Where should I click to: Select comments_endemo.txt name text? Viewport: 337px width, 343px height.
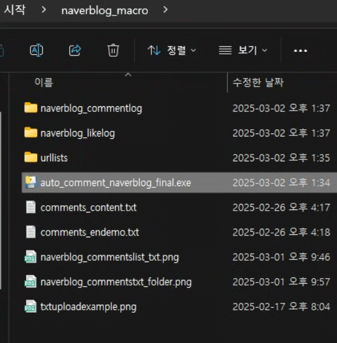90,232
